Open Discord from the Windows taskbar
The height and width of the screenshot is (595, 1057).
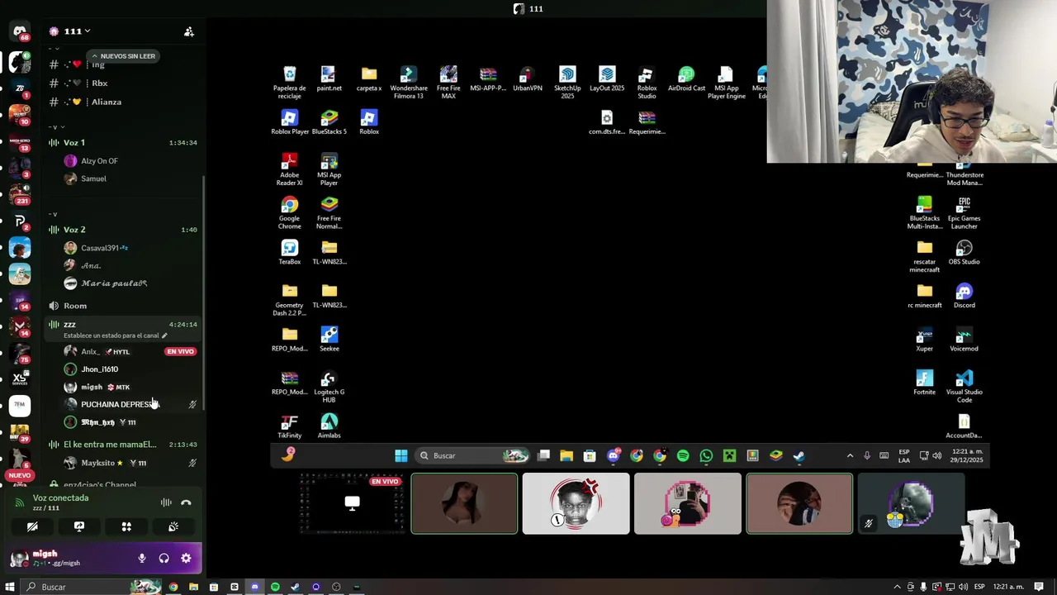pos(254,587)
